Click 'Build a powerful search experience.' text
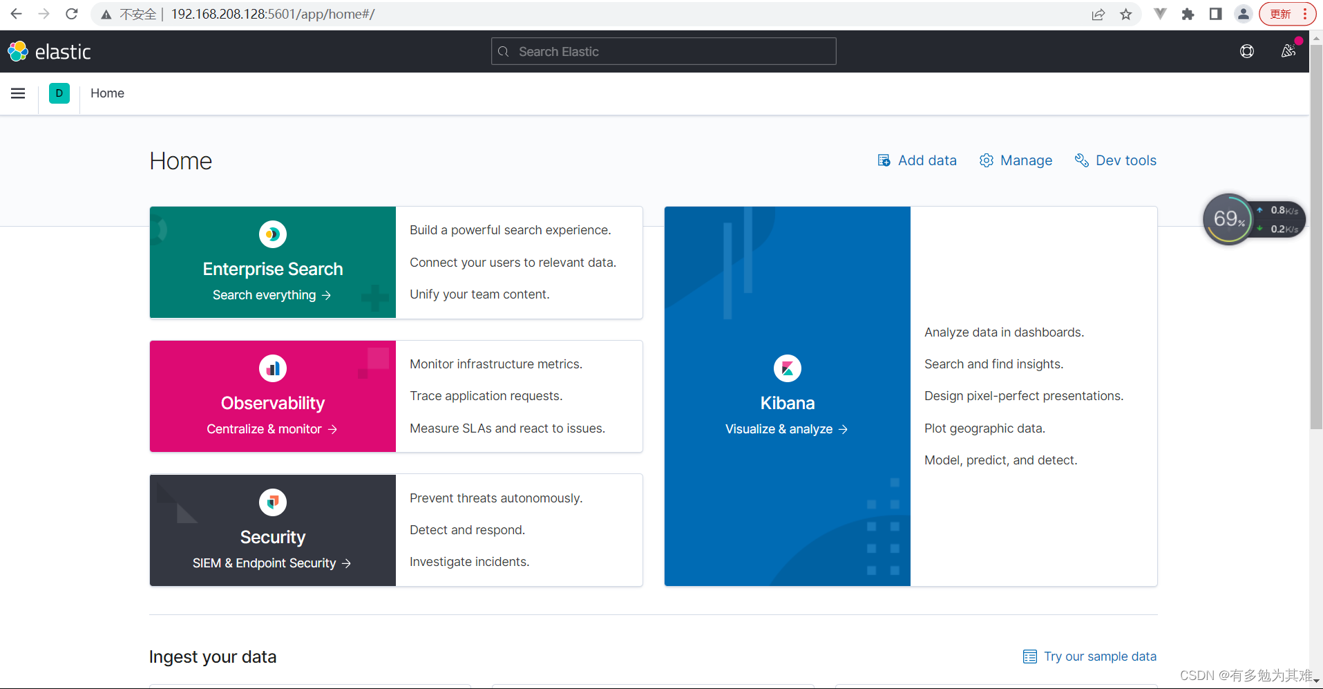This screenshot has height=689, width=1323. (x=510, y=230)
